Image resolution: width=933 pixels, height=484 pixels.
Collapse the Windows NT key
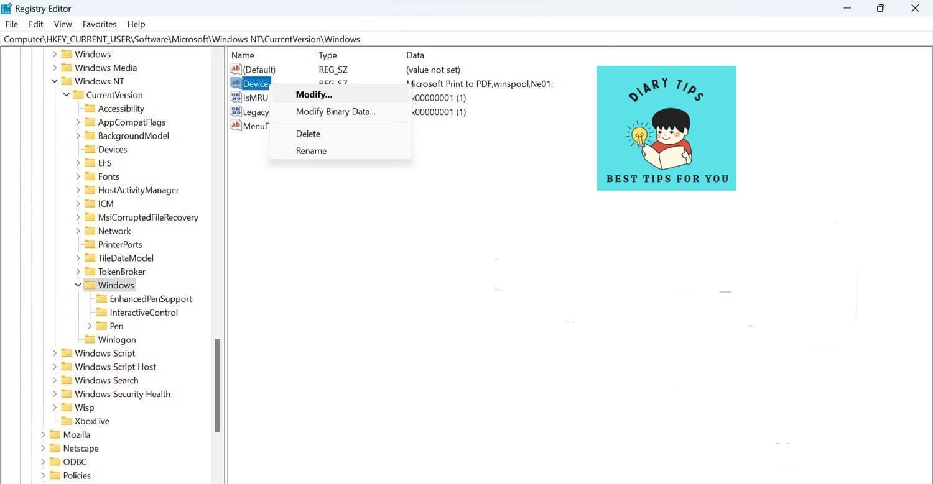[x=55, y=81]
